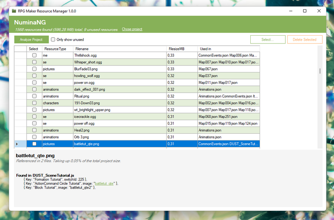The height and width of the screenshot is (220, 334).
Task: Check the box for Heal2.png
Action: pyautogui.click(x=34, y=130)
